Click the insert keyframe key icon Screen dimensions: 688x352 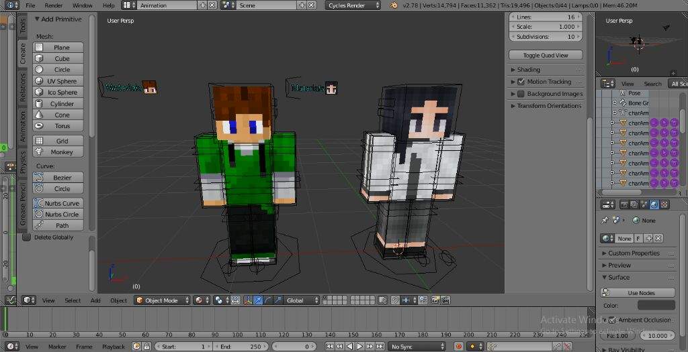[x=557, y=347]
